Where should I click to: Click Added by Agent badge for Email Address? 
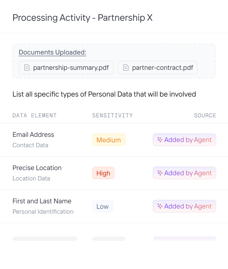pyautogui.click(x=184, y=140)
